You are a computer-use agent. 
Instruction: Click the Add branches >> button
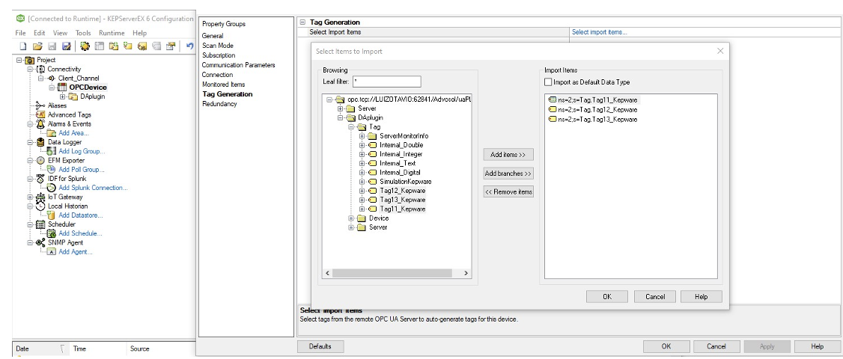click(x=508, y=174)
